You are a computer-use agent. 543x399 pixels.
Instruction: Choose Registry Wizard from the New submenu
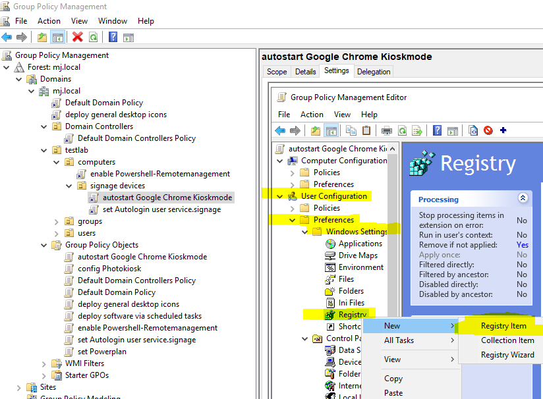tap(507, 355)
